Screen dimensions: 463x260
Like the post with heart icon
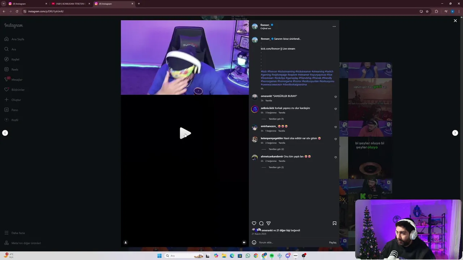pos(254,223)
